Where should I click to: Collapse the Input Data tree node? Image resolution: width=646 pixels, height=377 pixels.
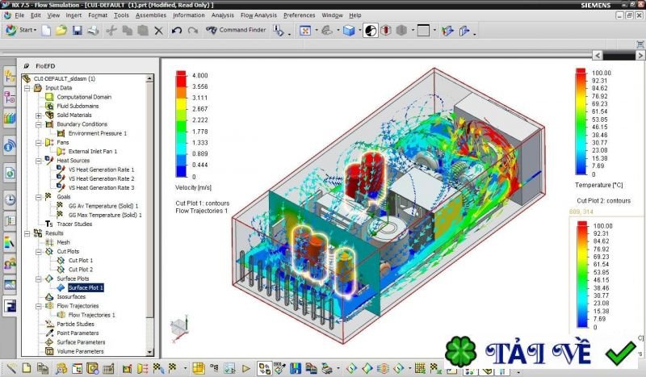28,88
